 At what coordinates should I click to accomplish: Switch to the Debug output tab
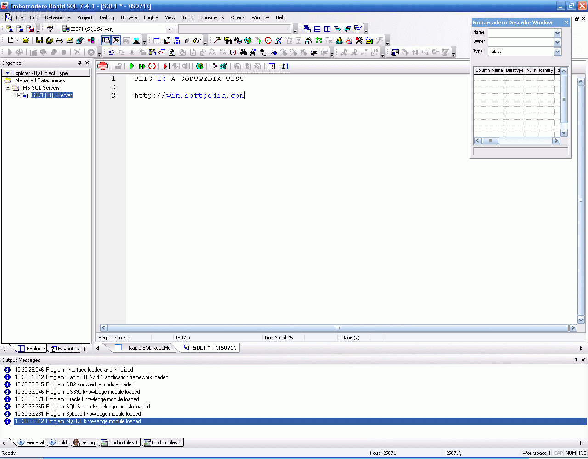pyautogui.click(x=84, y=442)
